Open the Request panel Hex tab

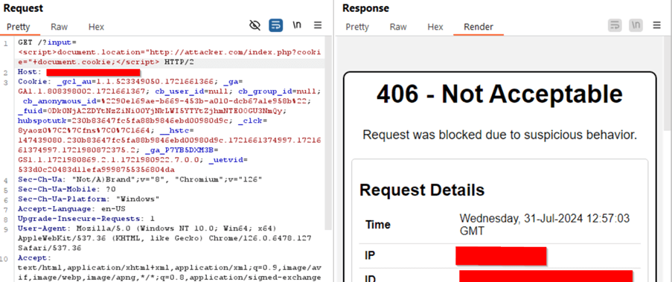tap(97, 27)
